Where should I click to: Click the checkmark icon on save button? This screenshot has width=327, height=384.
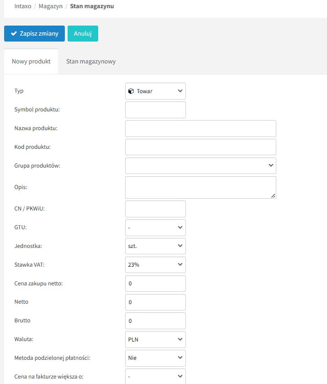pos(14,34)
